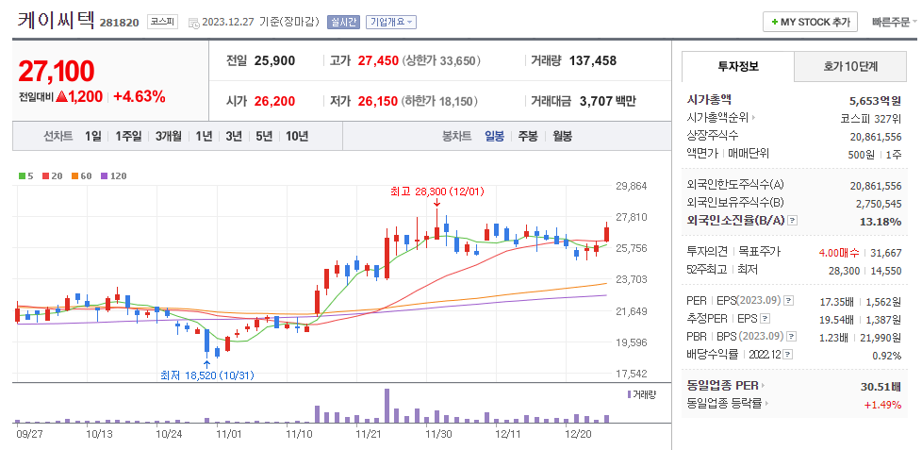Click the 동일업종 등락률 value +1.49%
The height and width of the screenshot is (450, 922).
tap(882, 405)
